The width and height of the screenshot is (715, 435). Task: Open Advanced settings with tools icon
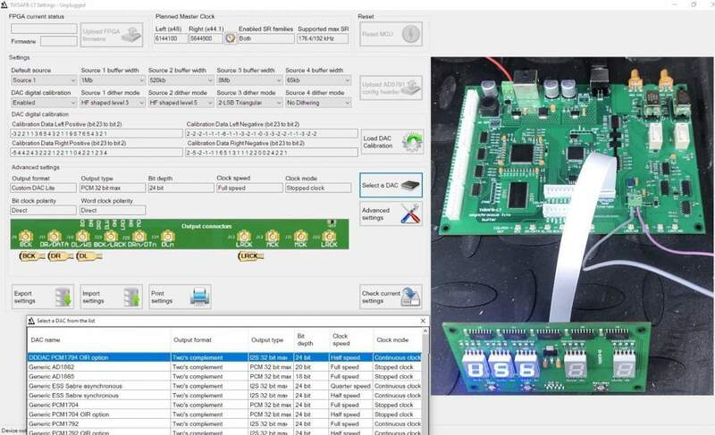click(391, 213)
